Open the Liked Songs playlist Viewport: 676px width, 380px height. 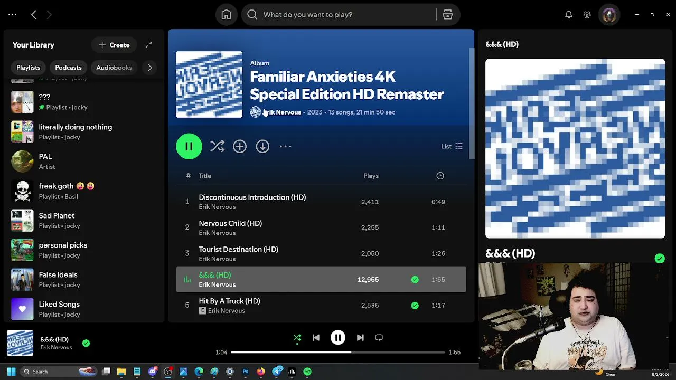point(84,309)
